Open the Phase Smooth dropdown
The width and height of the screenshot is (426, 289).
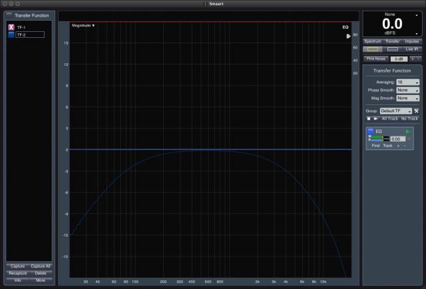pyautogui.click(x=407, y=90)
